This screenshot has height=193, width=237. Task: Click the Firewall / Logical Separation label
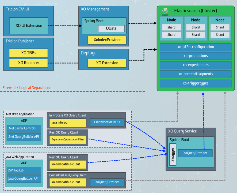[x=26, y=88]
